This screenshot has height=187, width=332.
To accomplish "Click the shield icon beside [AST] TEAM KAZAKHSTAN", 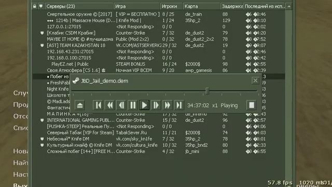I will click(42, 45).
